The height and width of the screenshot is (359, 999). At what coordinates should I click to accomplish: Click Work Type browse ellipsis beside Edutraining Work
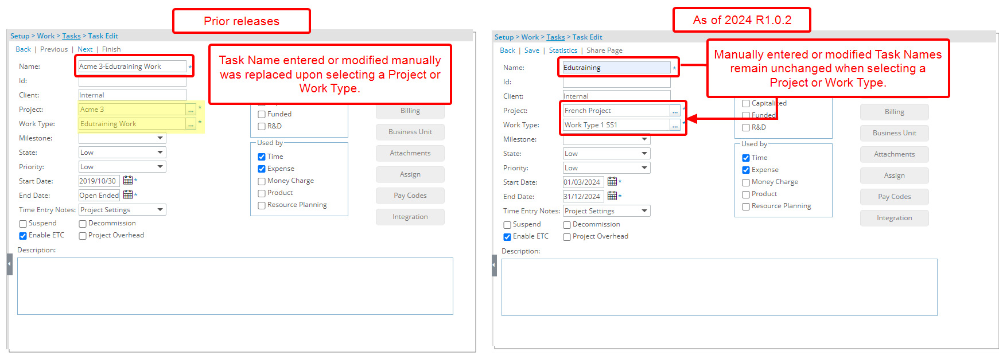tap(191, 124)
